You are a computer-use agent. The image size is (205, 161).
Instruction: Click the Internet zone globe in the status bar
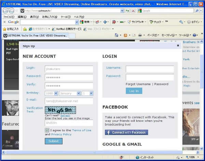(137, 157)
